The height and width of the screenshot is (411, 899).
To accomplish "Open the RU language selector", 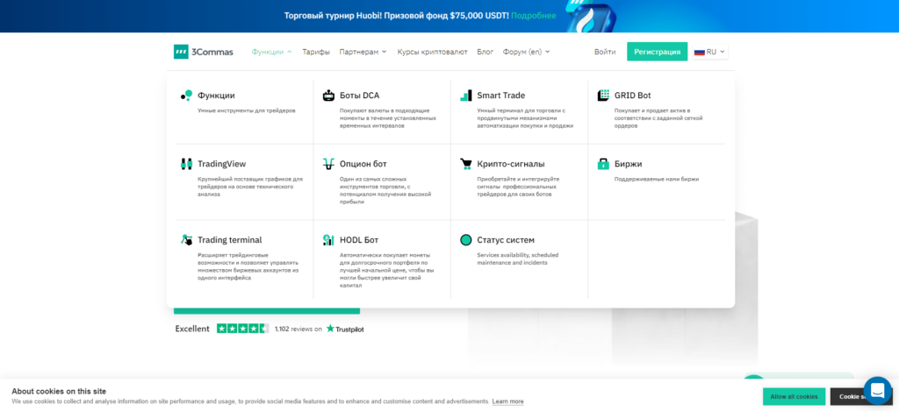I will 710,52.
